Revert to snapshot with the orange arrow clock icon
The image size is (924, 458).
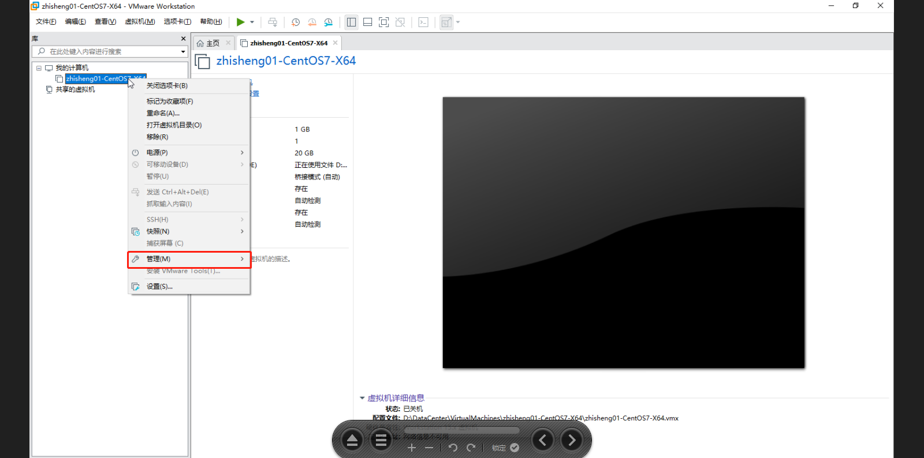coord(312,22)
